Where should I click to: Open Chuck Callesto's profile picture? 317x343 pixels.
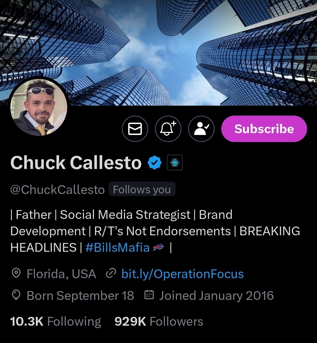click(39, 106)
